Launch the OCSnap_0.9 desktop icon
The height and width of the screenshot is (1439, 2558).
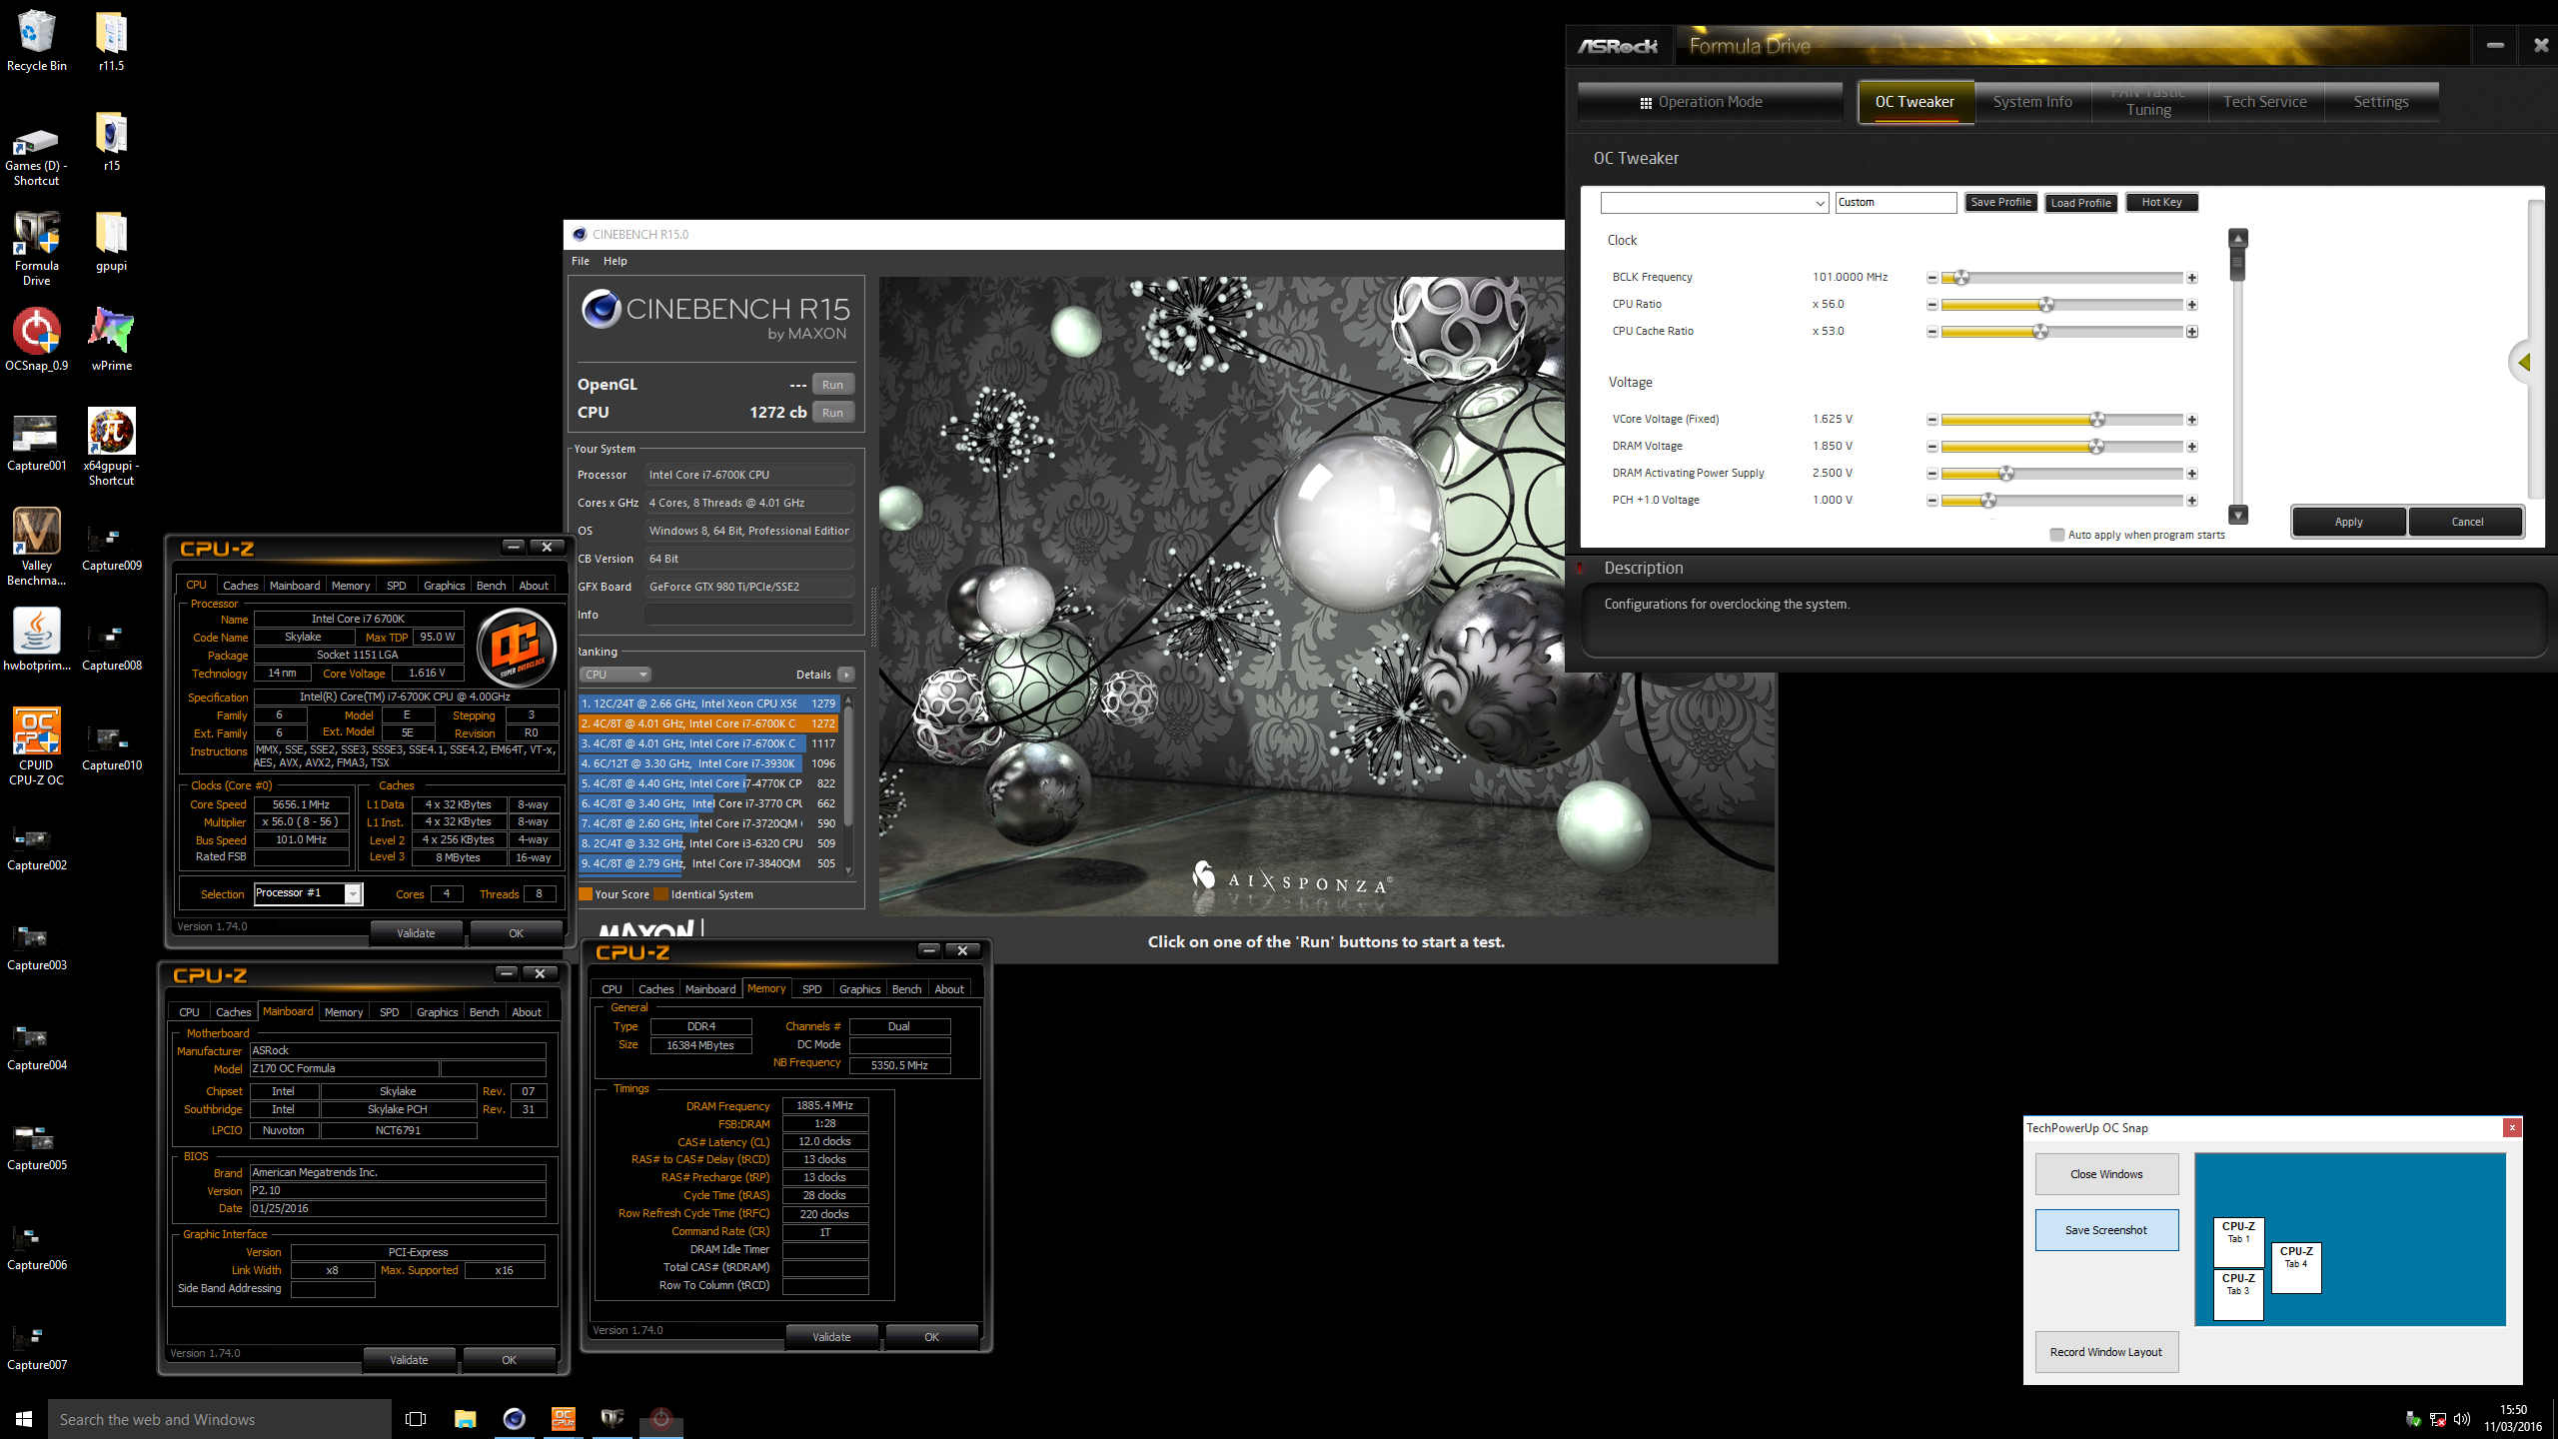(x=37, y=341)
